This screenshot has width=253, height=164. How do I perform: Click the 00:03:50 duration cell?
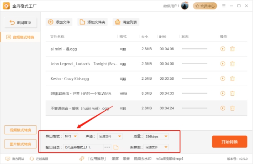point(167,78)
